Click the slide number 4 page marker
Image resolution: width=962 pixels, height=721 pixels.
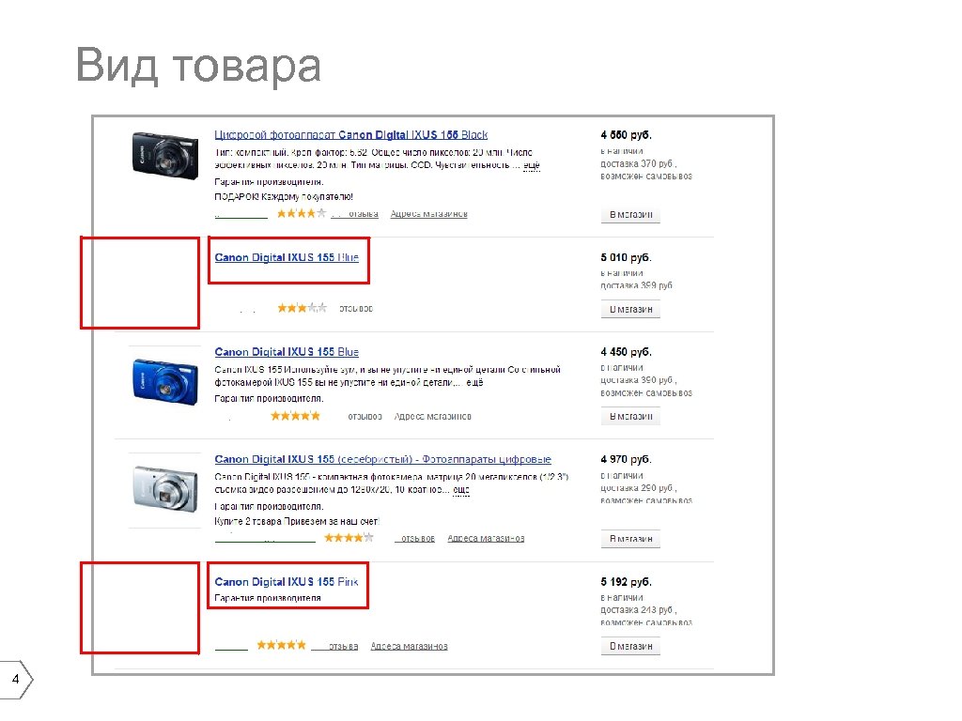coord(16,680)
